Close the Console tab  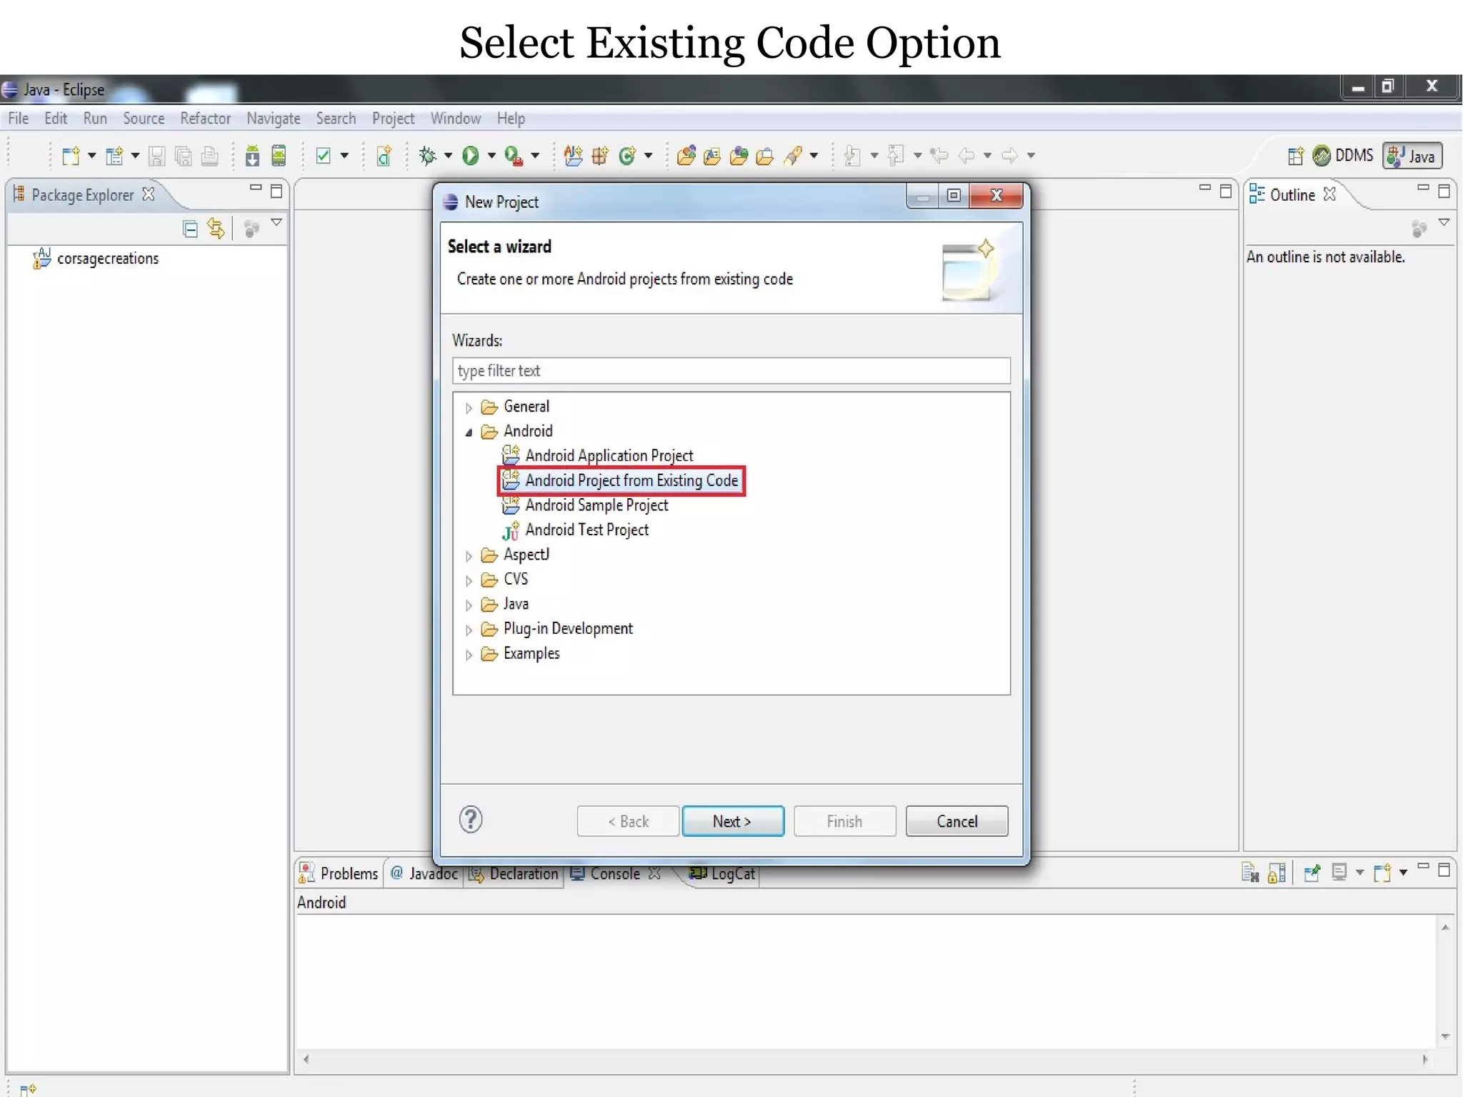pyautogui.click(x=654, y=873)
